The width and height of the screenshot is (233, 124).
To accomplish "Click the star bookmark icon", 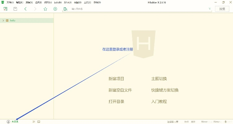I will point(45,9).
